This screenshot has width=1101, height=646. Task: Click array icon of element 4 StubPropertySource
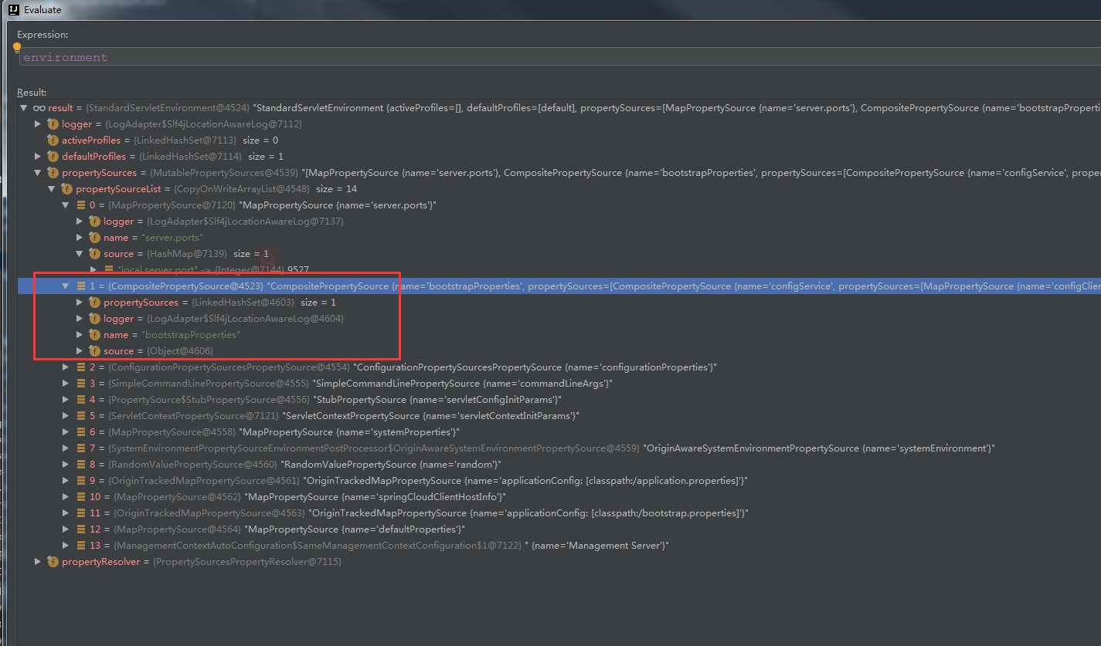coord(81,400)
